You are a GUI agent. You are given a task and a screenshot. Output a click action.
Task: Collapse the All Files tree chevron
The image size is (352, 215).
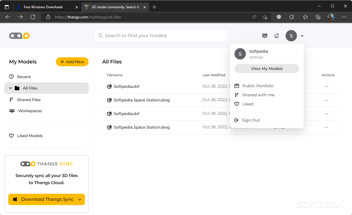click(11, 88)
